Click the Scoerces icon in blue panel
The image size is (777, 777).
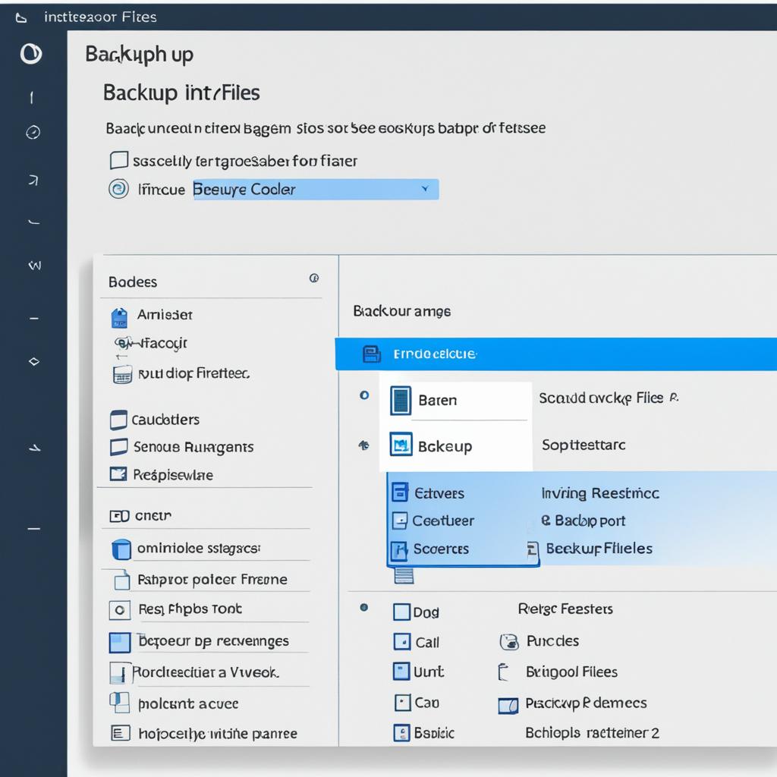[x=399, y=550]
